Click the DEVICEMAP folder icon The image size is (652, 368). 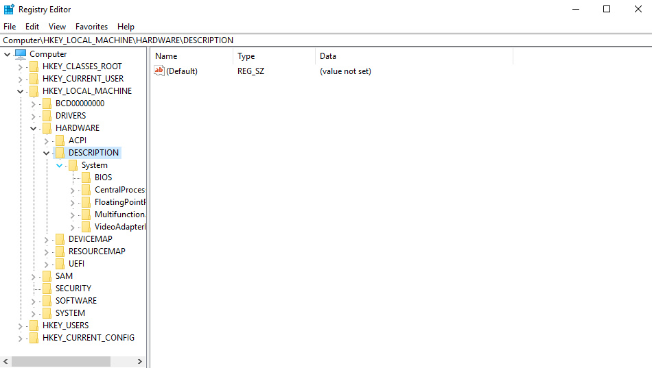pos(60,239)
